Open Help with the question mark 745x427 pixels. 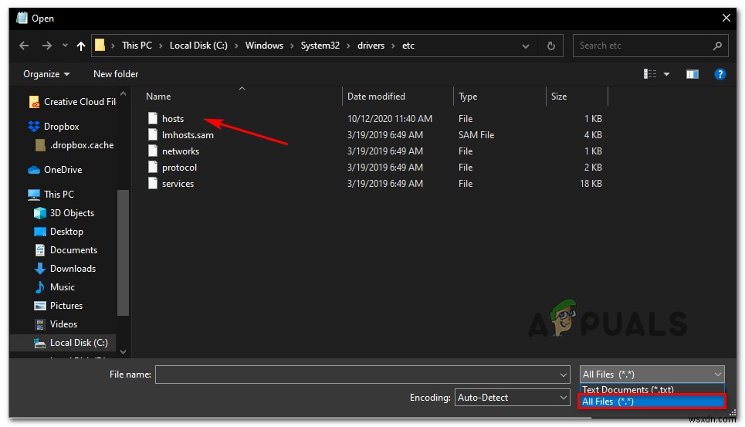click(x=720, y=74)
